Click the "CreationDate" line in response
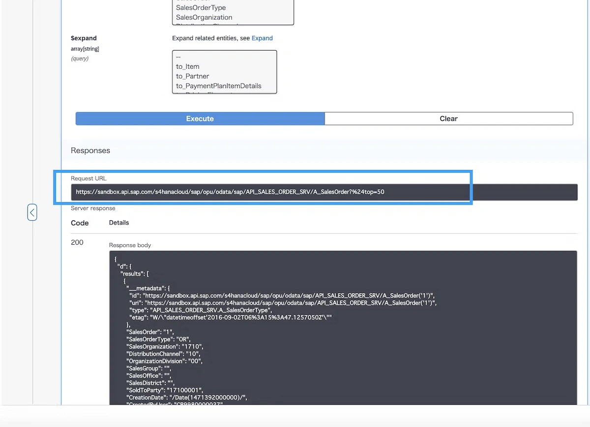590x427 pixels. [x=186, y=398]
